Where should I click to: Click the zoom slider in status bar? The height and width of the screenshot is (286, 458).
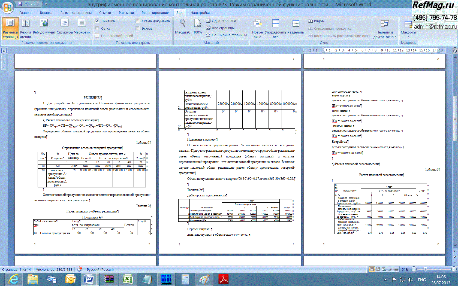coord(425,269)
